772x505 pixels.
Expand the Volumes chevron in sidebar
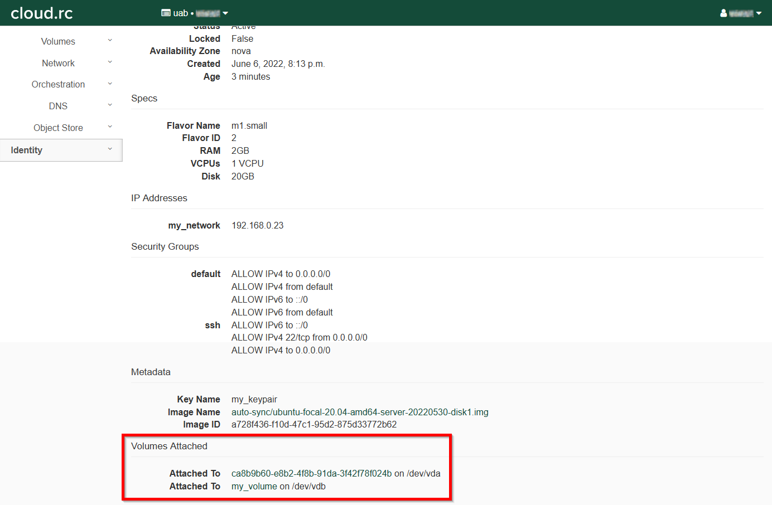point(110,40)
